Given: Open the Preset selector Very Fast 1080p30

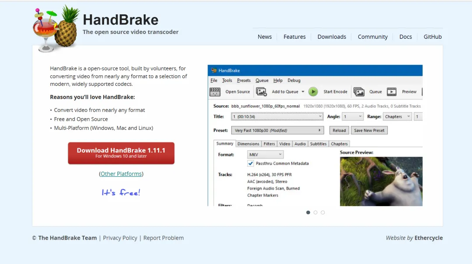Looking at the screenshot, I should coord(277,131).
